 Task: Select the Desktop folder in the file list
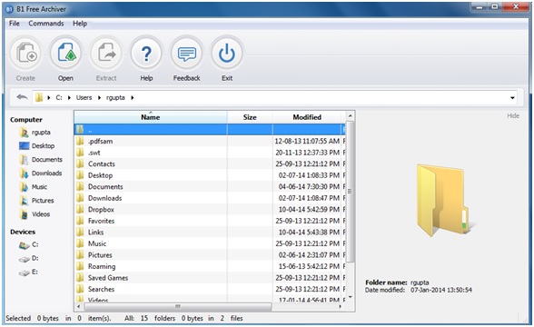tap(210, 175)
